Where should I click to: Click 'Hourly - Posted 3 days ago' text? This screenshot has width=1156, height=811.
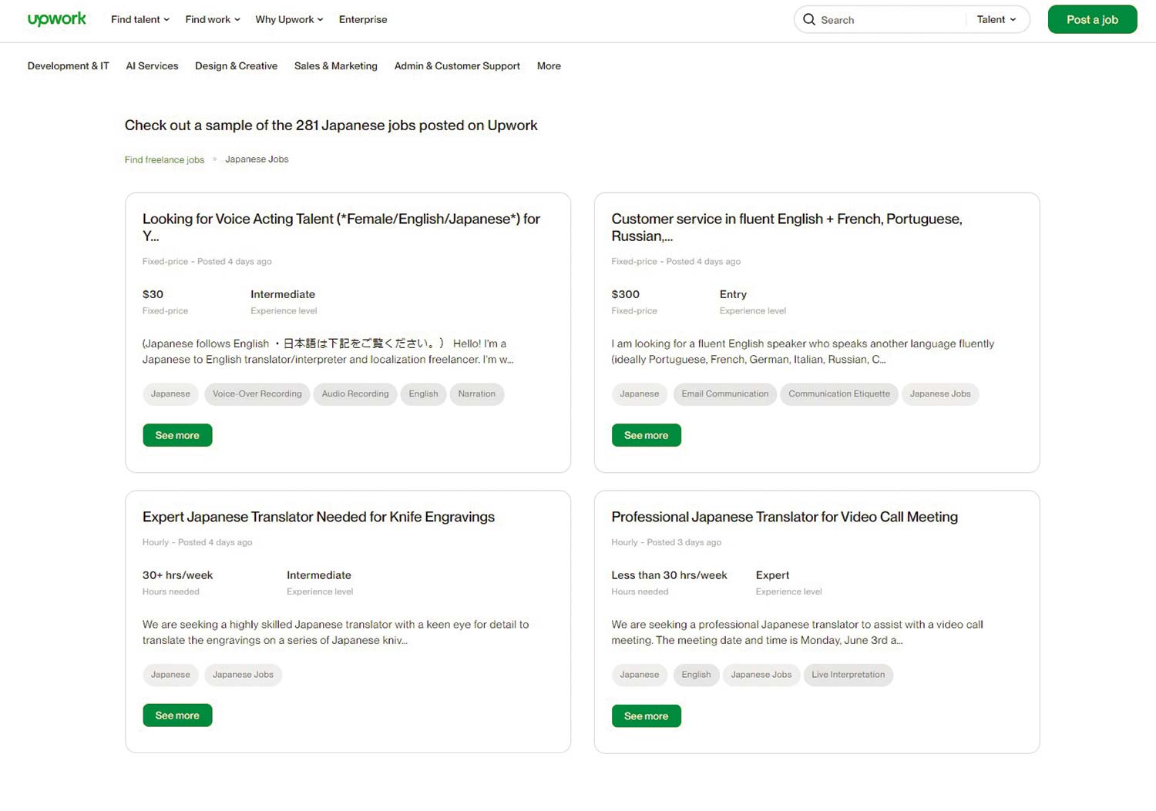coord(667,542)
